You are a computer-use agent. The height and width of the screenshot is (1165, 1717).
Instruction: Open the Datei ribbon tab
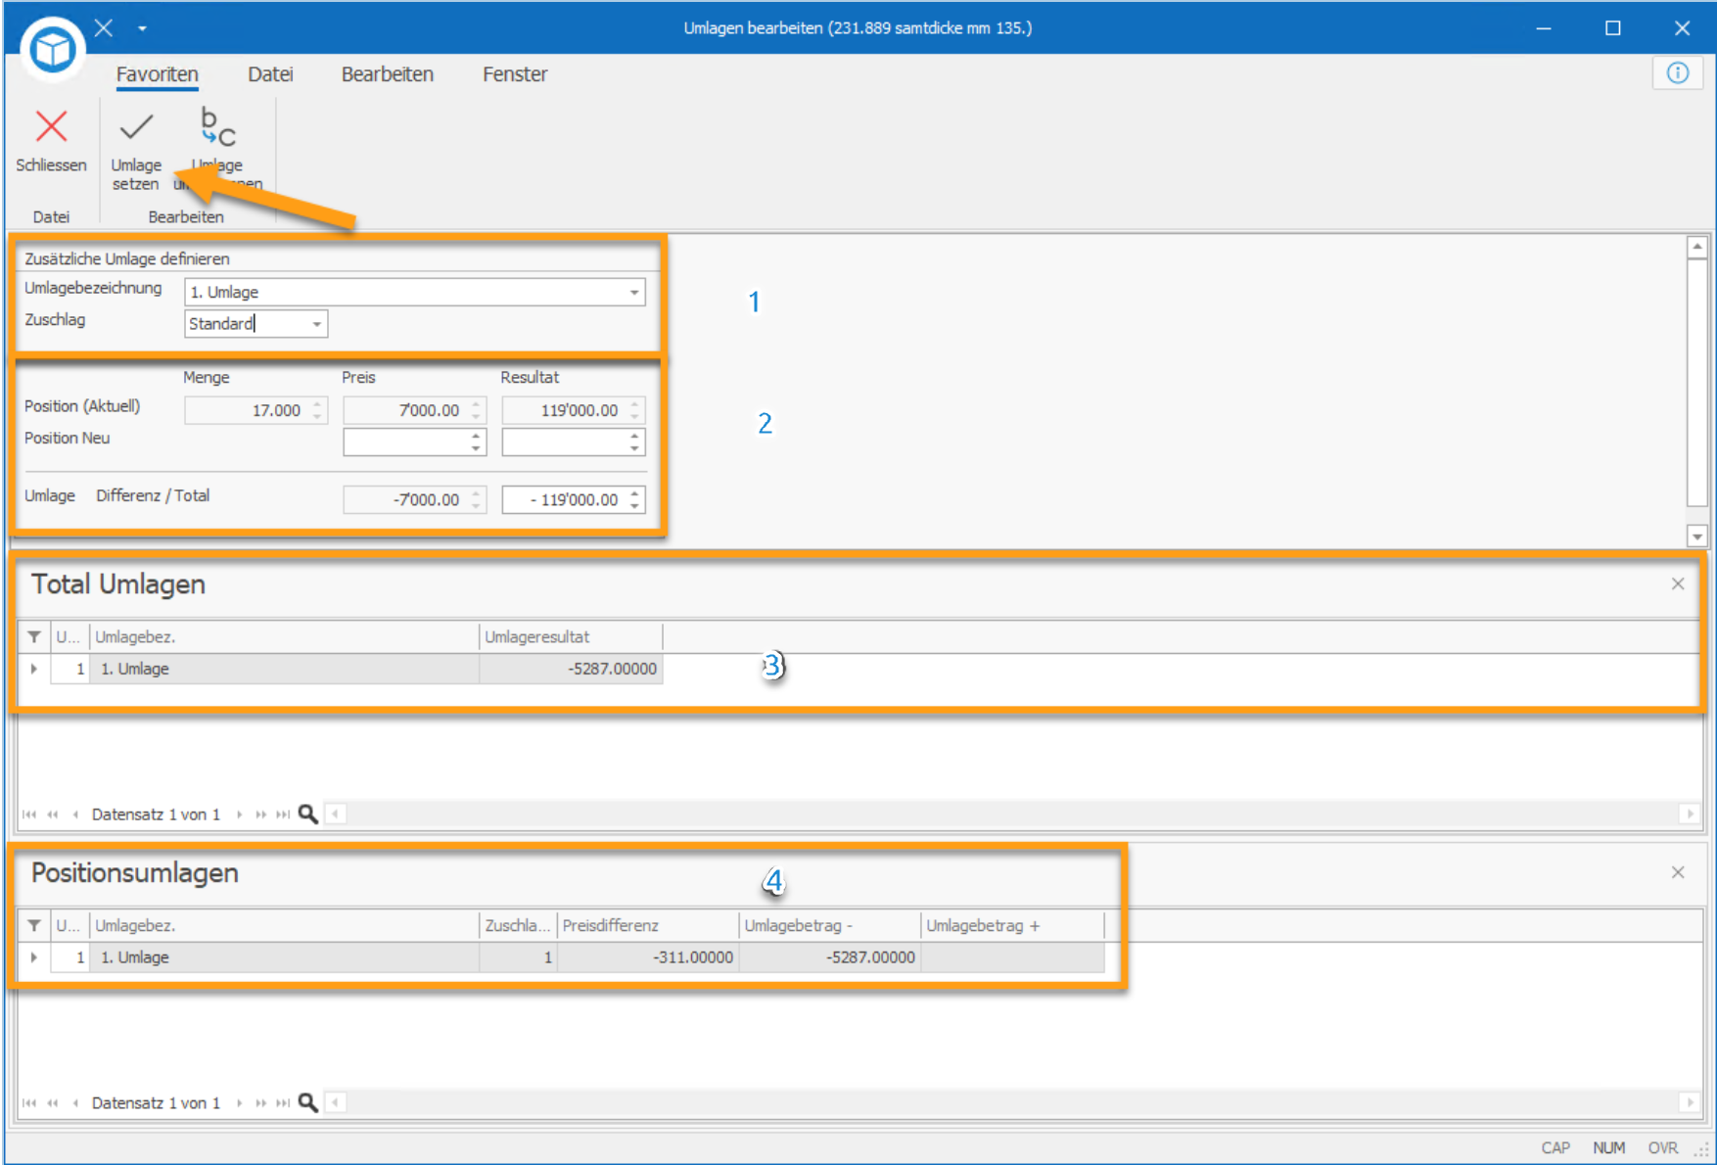tap(270, 74)
